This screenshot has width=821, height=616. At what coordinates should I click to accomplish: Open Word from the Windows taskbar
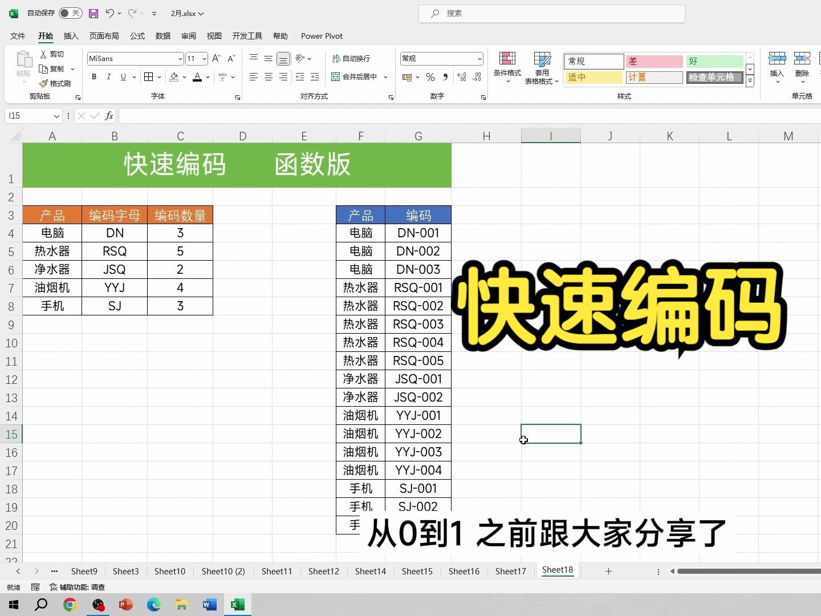tap(210, 605)
